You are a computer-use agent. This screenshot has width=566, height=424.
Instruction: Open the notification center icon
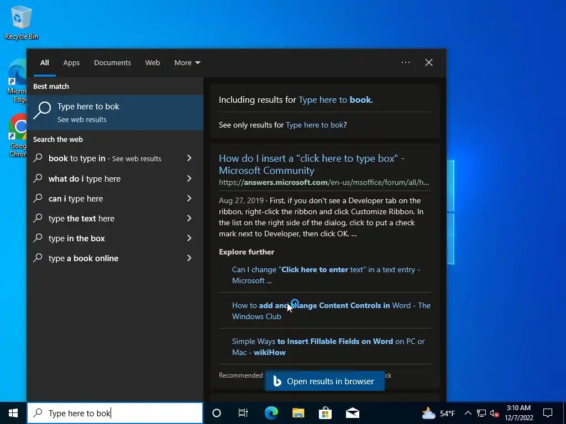tap(548, 413)
